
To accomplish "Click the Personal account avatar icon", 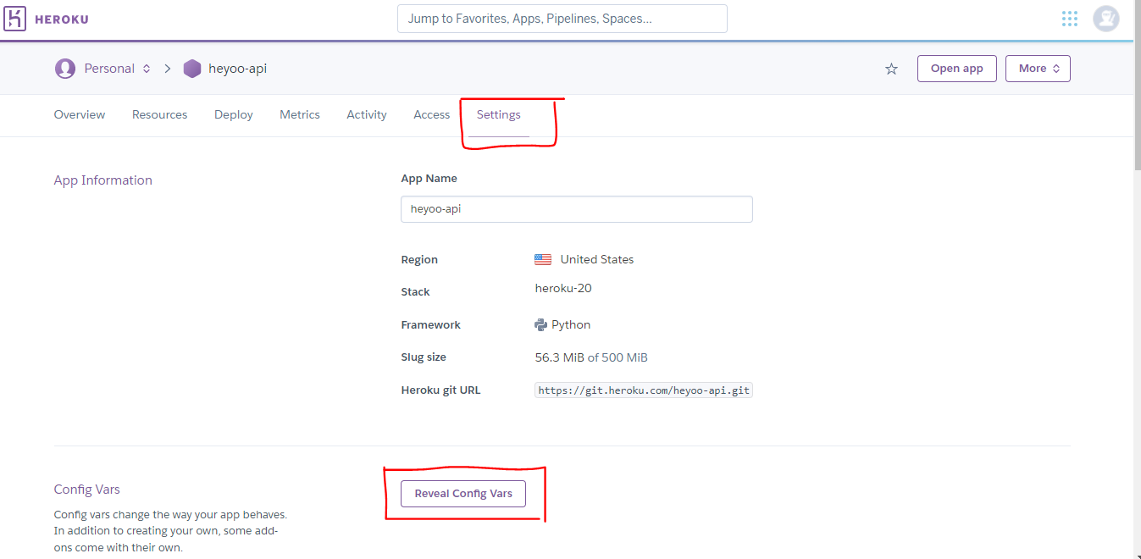I will (65, 69).
